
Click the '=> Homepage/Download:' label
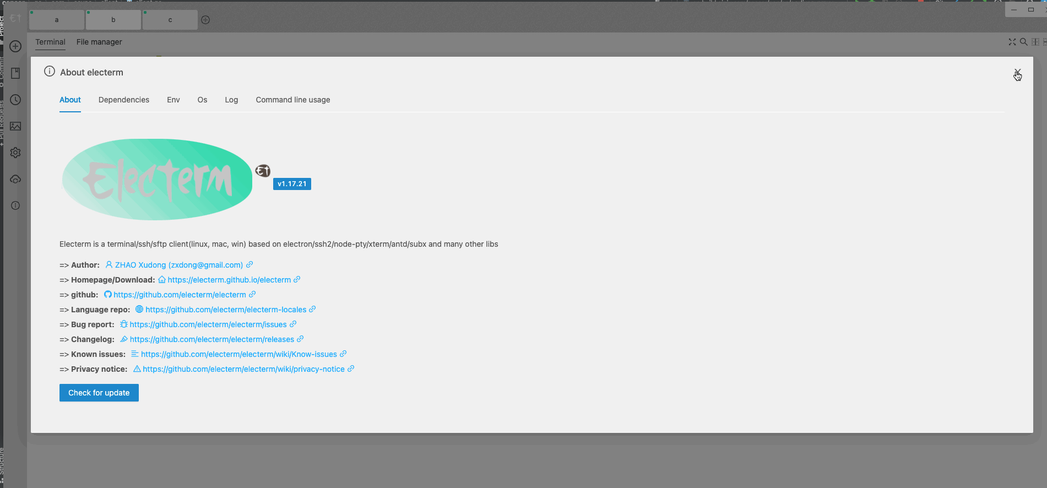point(107,280)
